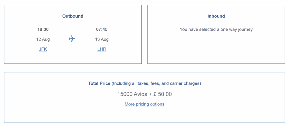Screen dimensions: 286x127
Task: Open More pricing options link
Action: coord(144,104)
